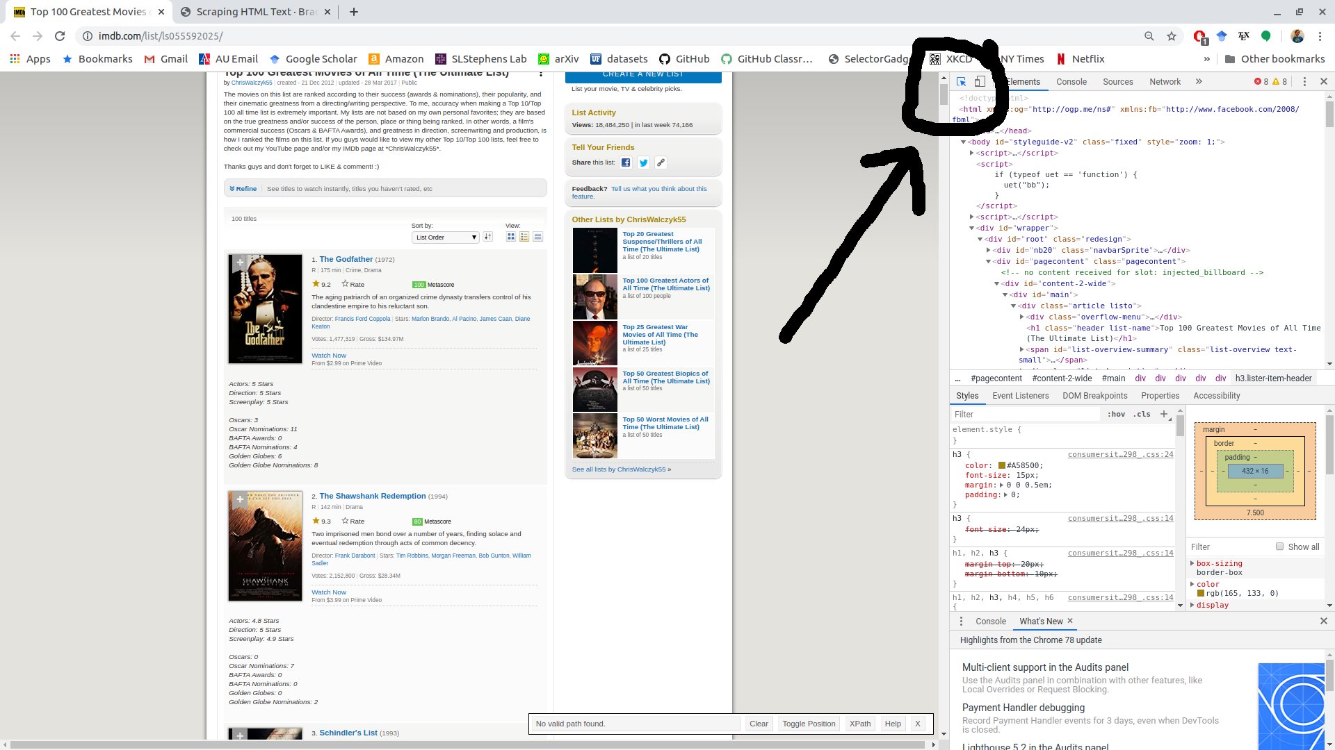The height and width of the screenshot is (750, 1335).
Task: Bookmark this page with the star icon
Action: click(1172, 36)
